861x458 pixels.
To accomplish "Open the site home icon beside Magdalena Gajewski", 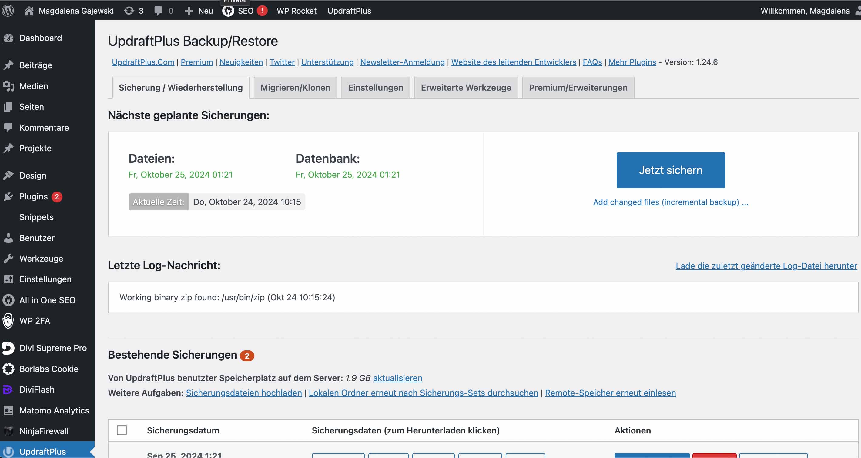I will click(x=29, y=11).
